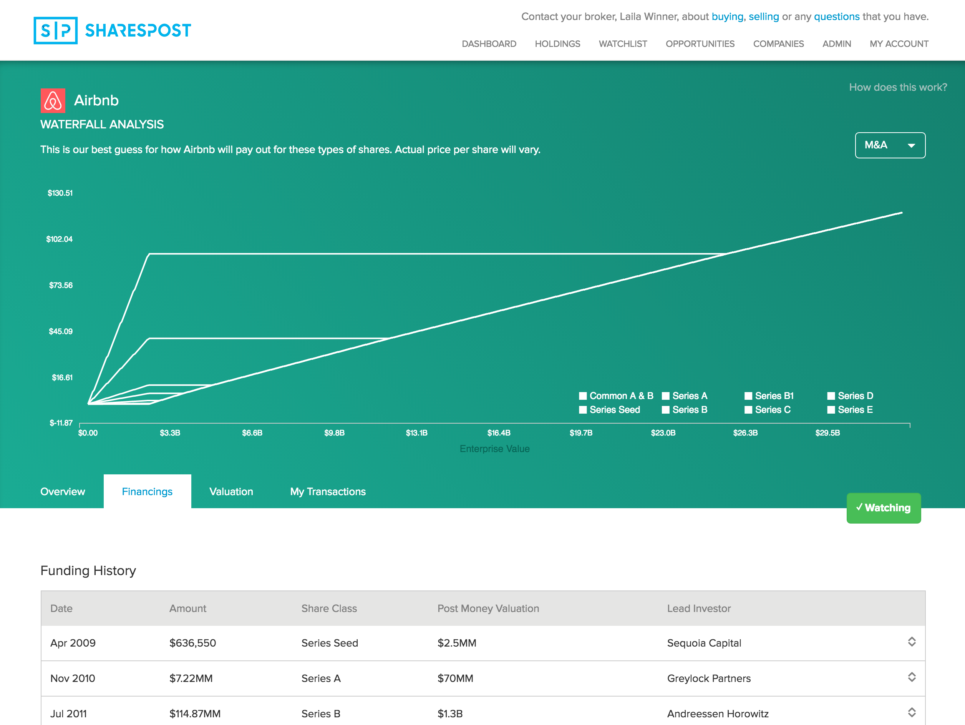Click the 'questions' link in broker message
Image resolution: width=965 pixels, height=725 pixels.
point(837,17)
